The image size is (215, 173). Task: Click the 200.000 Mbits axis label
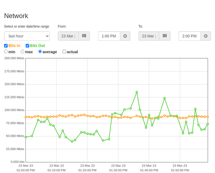point(14,58)
